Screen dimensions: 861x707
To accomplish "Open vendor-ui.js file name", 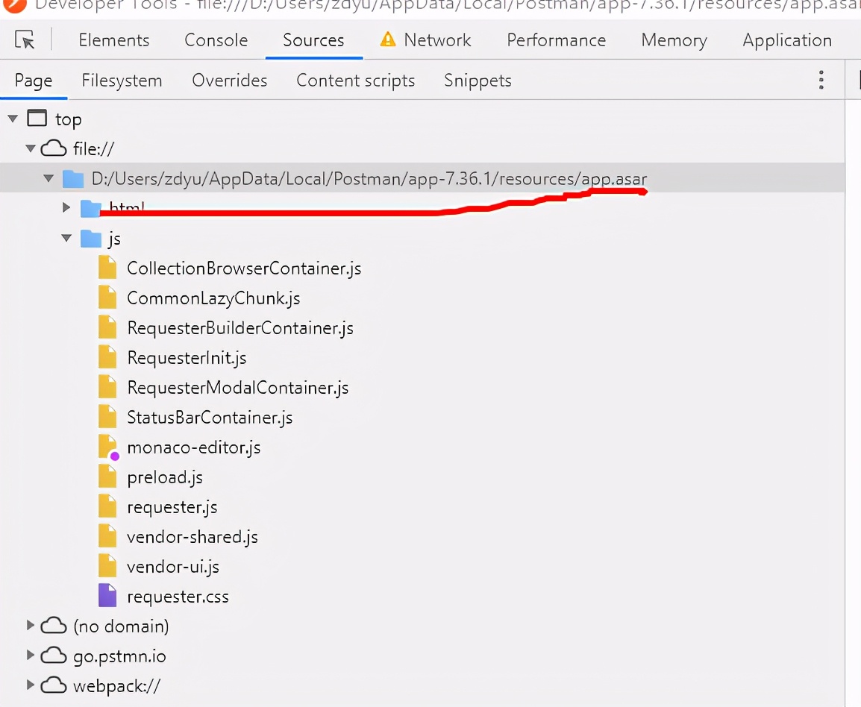I will 173,567.
